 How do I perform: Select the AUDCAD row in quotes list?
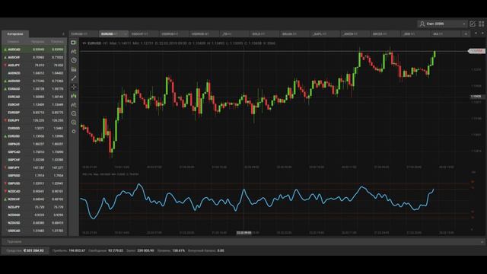[33, 49]
